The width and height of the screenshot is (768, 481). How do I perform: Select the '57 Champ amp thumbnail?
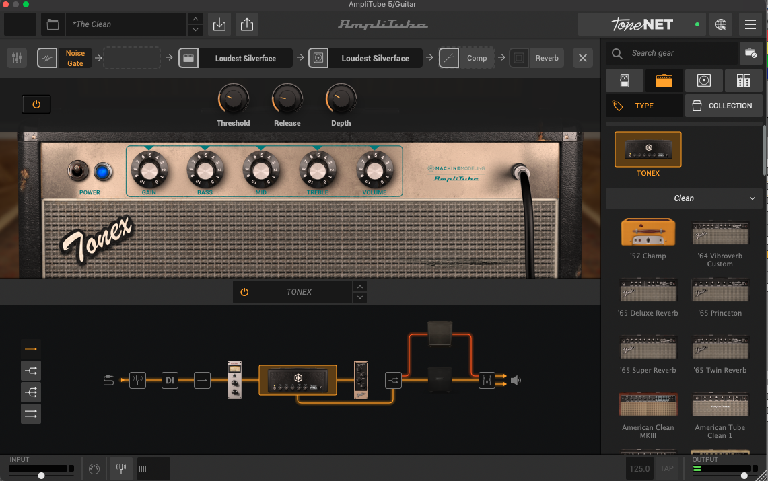[x=648, y=232]
